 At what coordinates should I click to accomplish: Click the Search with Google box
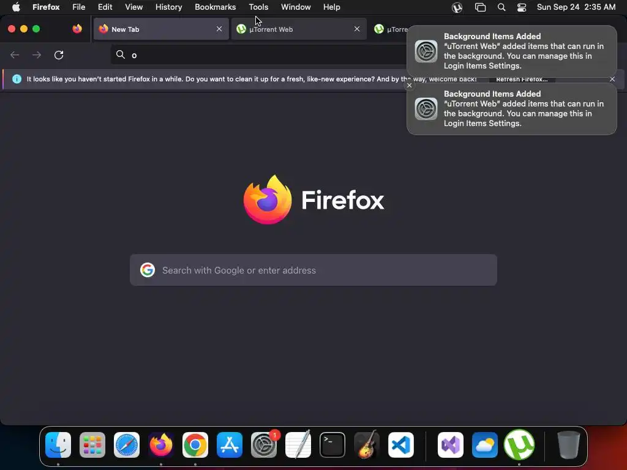tap(313, 270)
